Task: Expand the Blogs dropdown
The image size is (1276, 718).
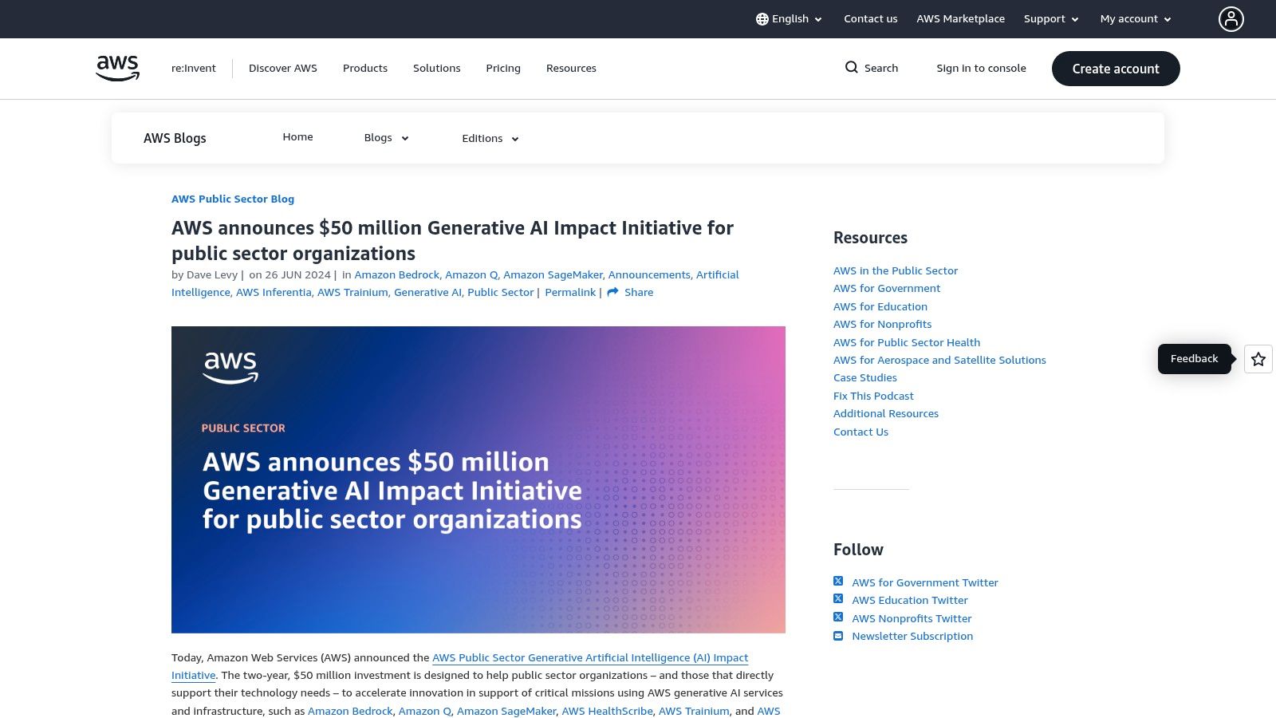Action: [386, 137]
